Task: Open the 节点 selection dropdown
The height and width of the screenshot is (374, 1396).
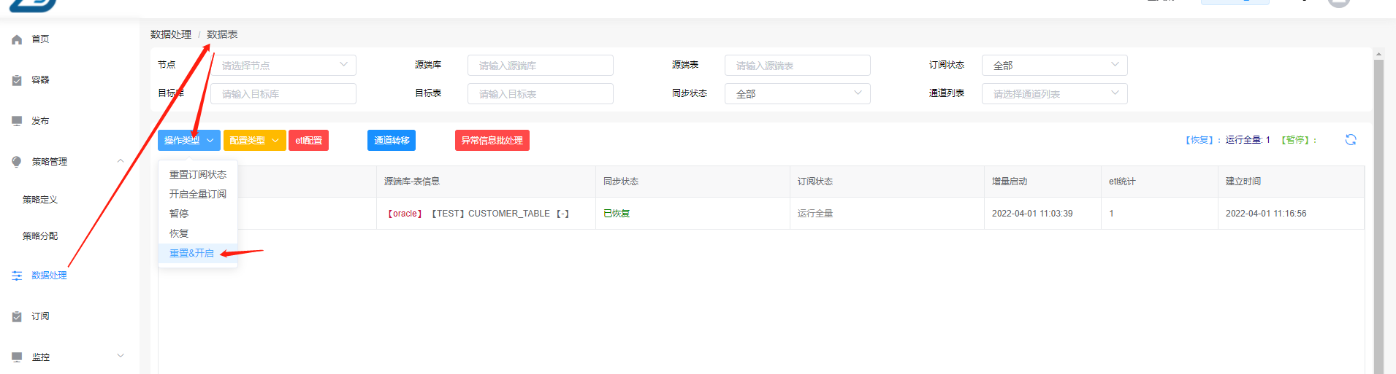Action: click(283, 66)
